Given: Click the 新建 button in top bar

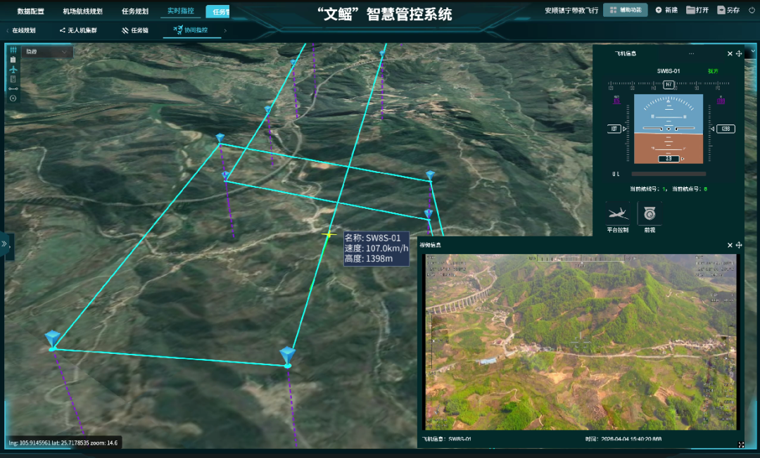Looking at the screenshot, I should click(666, 10).
